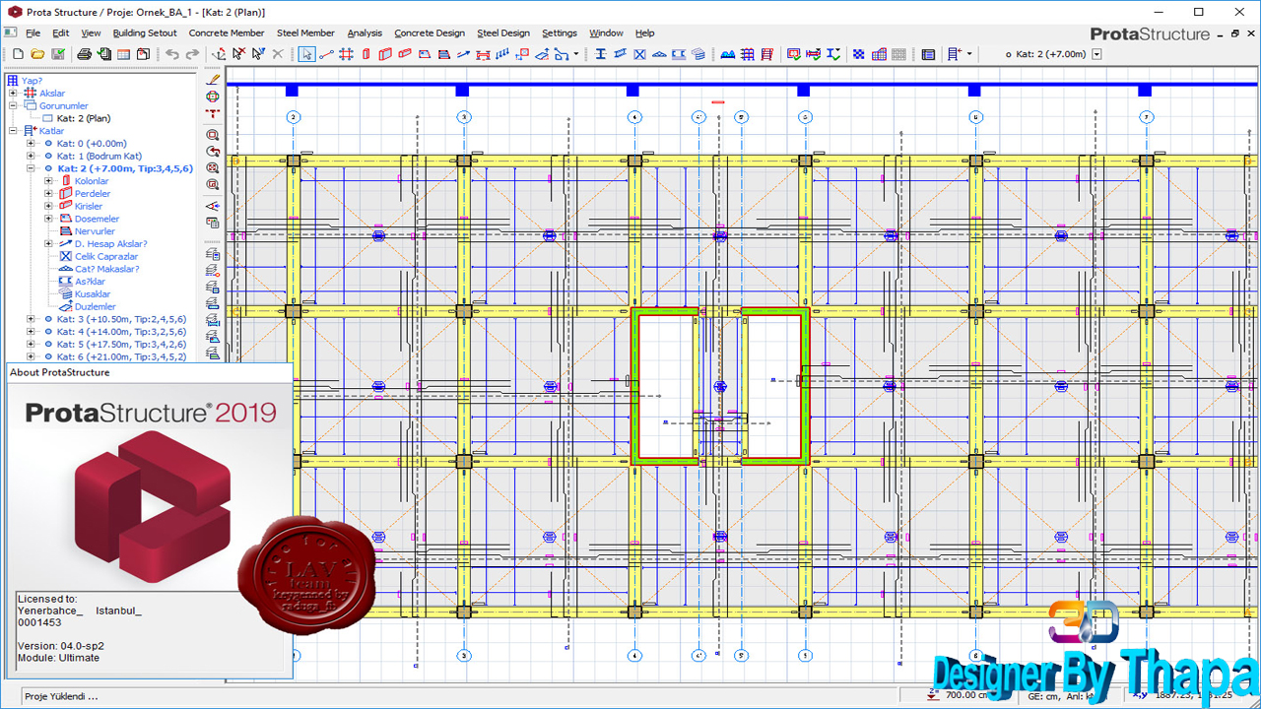
Task: Expand the Kolonlar node
Action: pyautogui.click(x=49, y=181)
